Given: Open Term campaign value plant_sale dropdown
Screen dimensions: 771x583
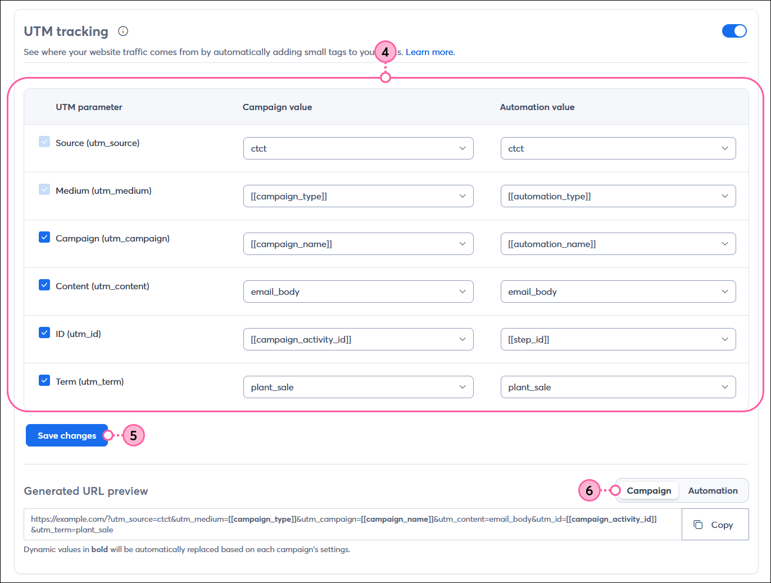Looking at the screenshot, I should [x=358, y=387].
